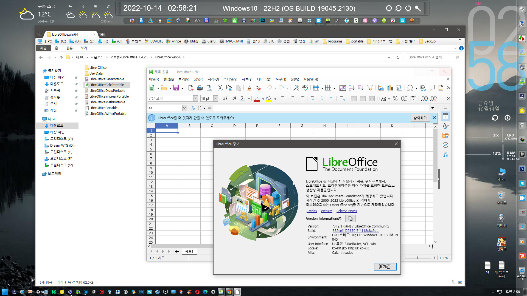Click the Align Top icon
Viewport: 527px width, 296px height.
coord(313,98)
